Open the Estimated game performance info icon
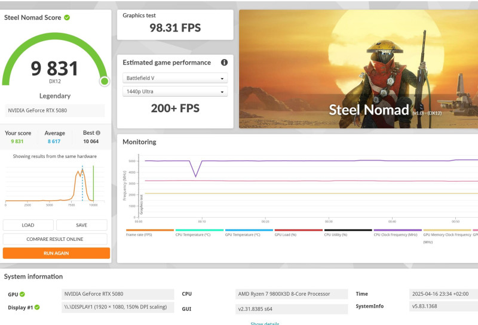 click(224, 63)
